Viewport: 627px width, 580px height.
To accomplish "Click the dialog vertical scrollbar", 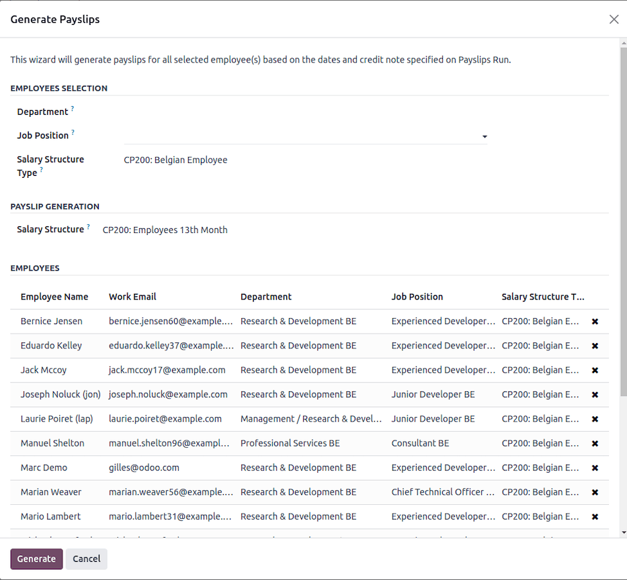I will pyautogui.click(x=622, y=201).
